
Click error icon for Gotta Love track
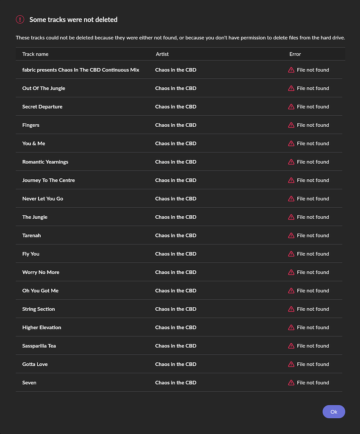(291, 364)
